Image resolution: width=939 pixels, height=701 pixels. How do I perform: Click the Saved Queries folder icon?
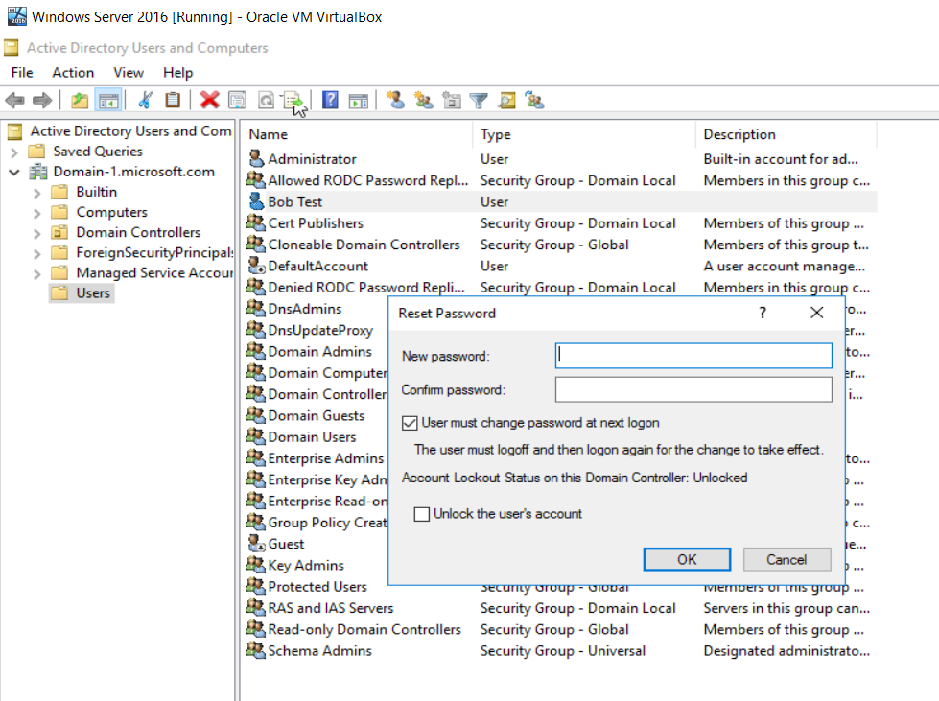(x=37, y=151)
